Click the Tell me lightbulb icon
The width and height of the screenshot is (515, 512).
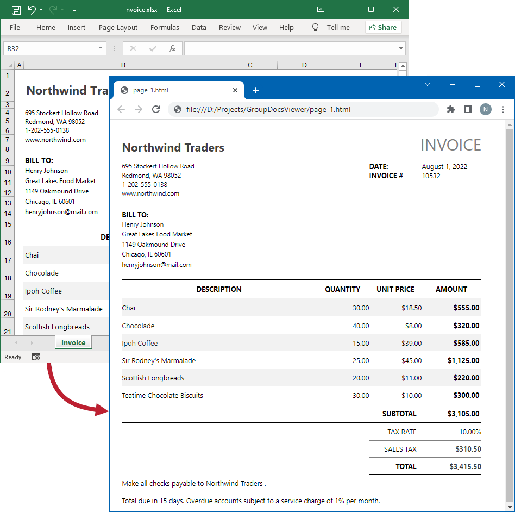pos(315,28)
